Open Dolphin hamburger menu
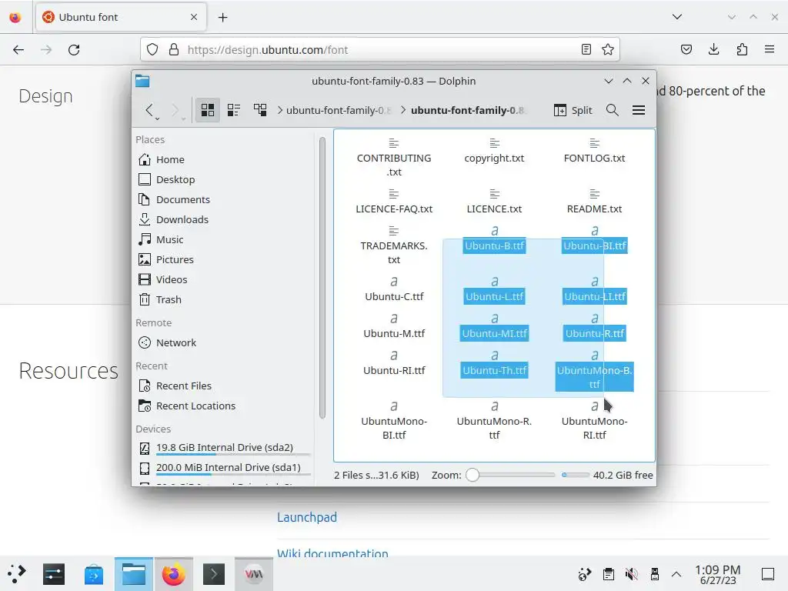 point(639,110)
